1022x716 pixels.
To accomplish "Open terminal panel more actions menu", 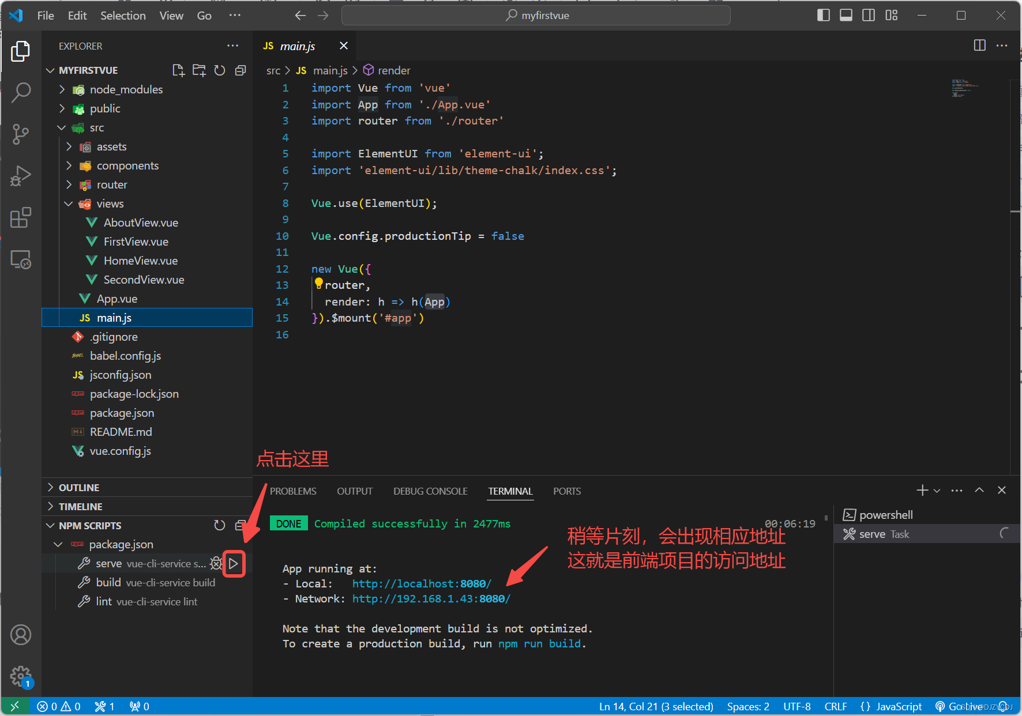I will [x=957, y=490].
